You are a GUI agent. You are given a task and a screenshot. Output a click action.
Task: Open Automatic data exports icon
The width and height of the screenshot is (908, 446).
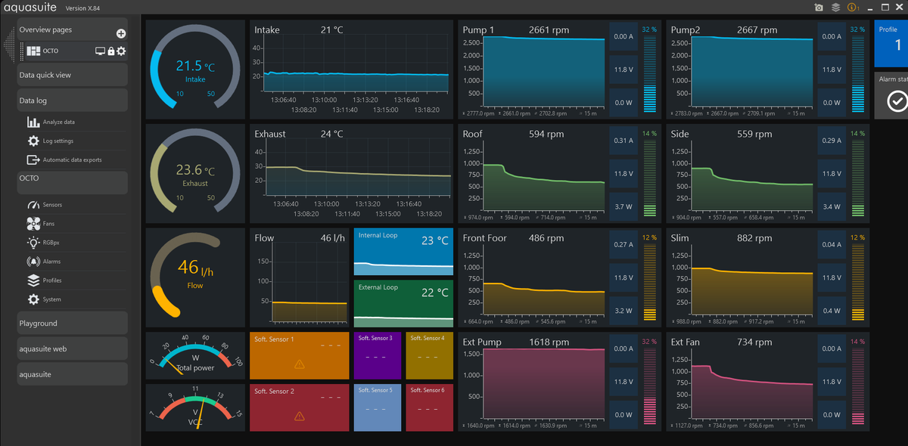click(x=33, y=160)
